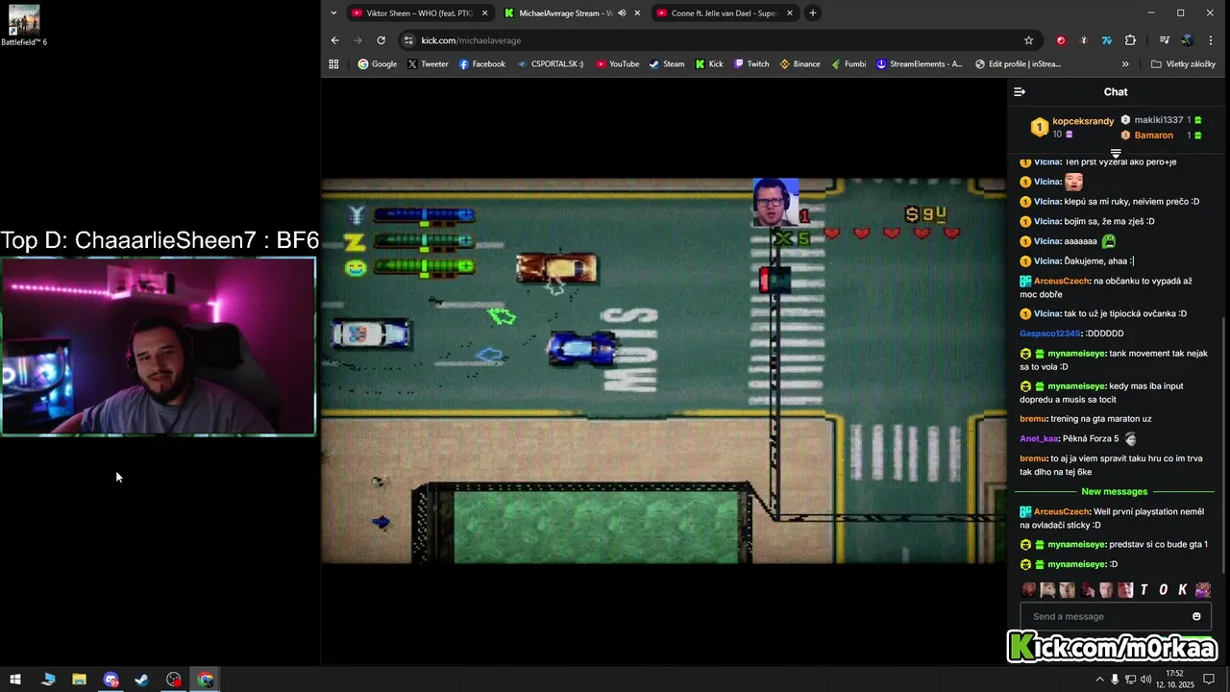The image size is (1230, 692).
Task: Open the Tweeter bookmark
Action: (428, 64)
